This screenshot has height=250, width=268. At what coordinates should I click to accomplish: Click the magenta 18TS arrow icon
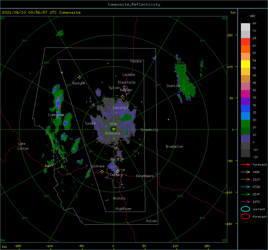pos(245,202)
